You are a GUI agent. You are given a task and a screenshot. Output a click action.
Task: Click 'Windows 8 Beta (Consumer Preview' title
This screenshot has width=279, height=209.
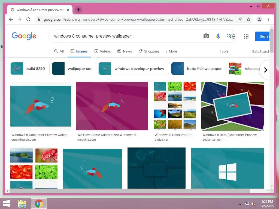pos(231,135)
